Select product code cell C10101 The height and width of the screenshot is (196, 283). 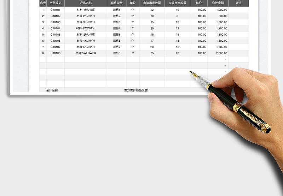(56, 10)
